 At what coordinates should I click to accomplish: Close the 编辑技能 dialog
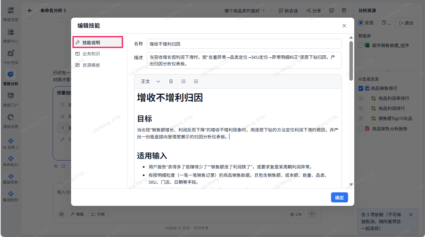(344, 26)
